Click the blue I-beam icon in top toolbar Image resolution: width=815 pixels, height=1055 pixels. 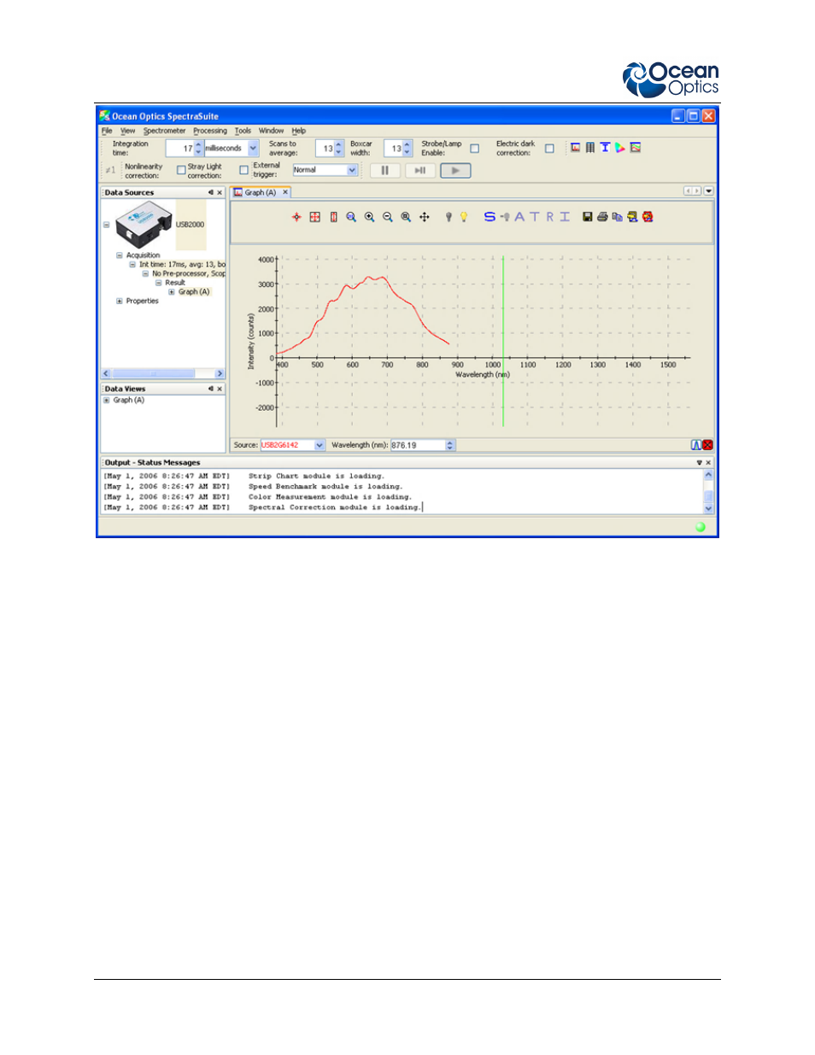tap(605, 148)
